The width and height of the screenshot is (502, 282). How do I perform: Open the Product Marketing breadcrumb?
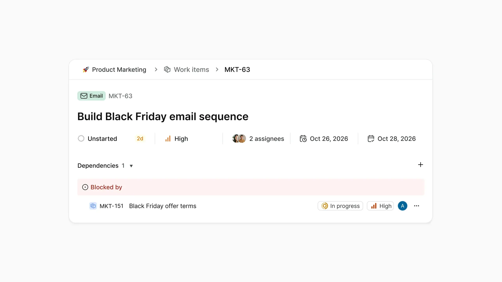(x=119, y=69)
